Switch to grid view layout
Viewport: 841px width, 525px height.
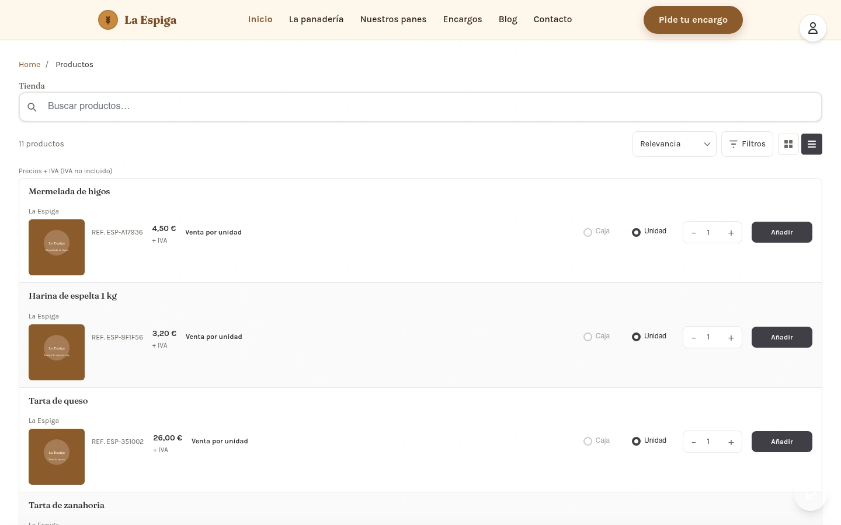click(788, 144)
